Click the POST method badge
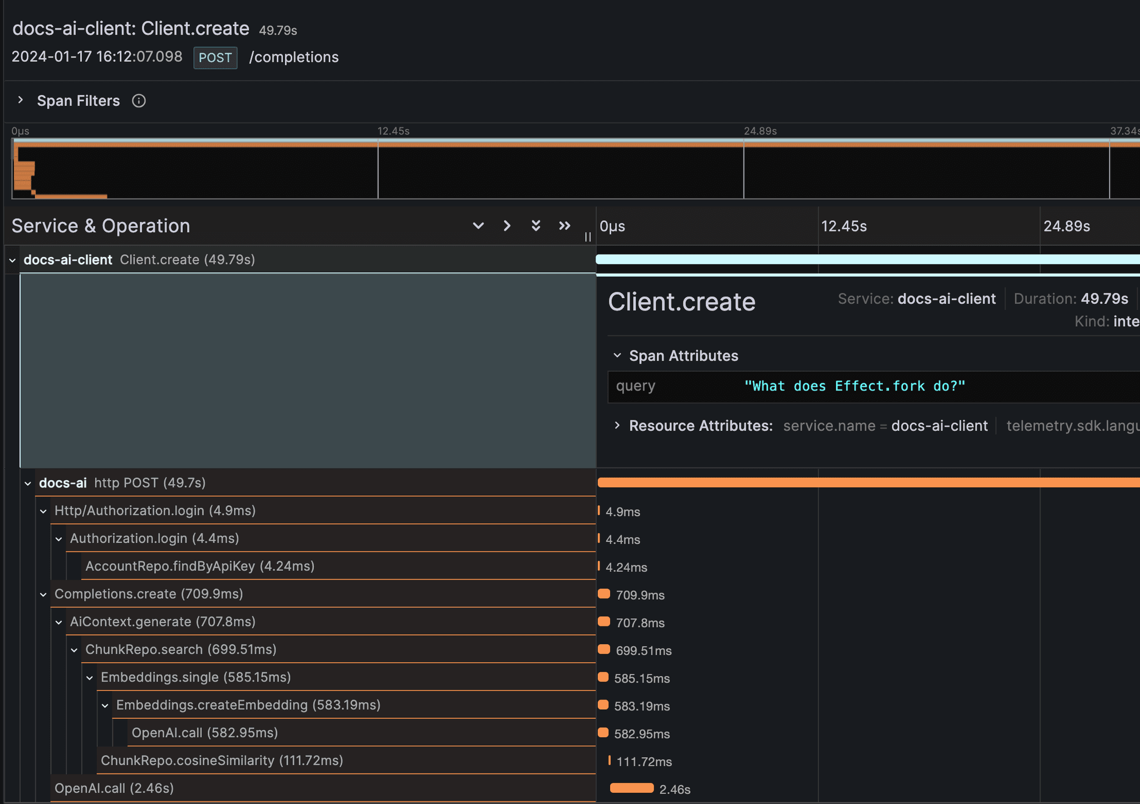 [x=215, y=58]
